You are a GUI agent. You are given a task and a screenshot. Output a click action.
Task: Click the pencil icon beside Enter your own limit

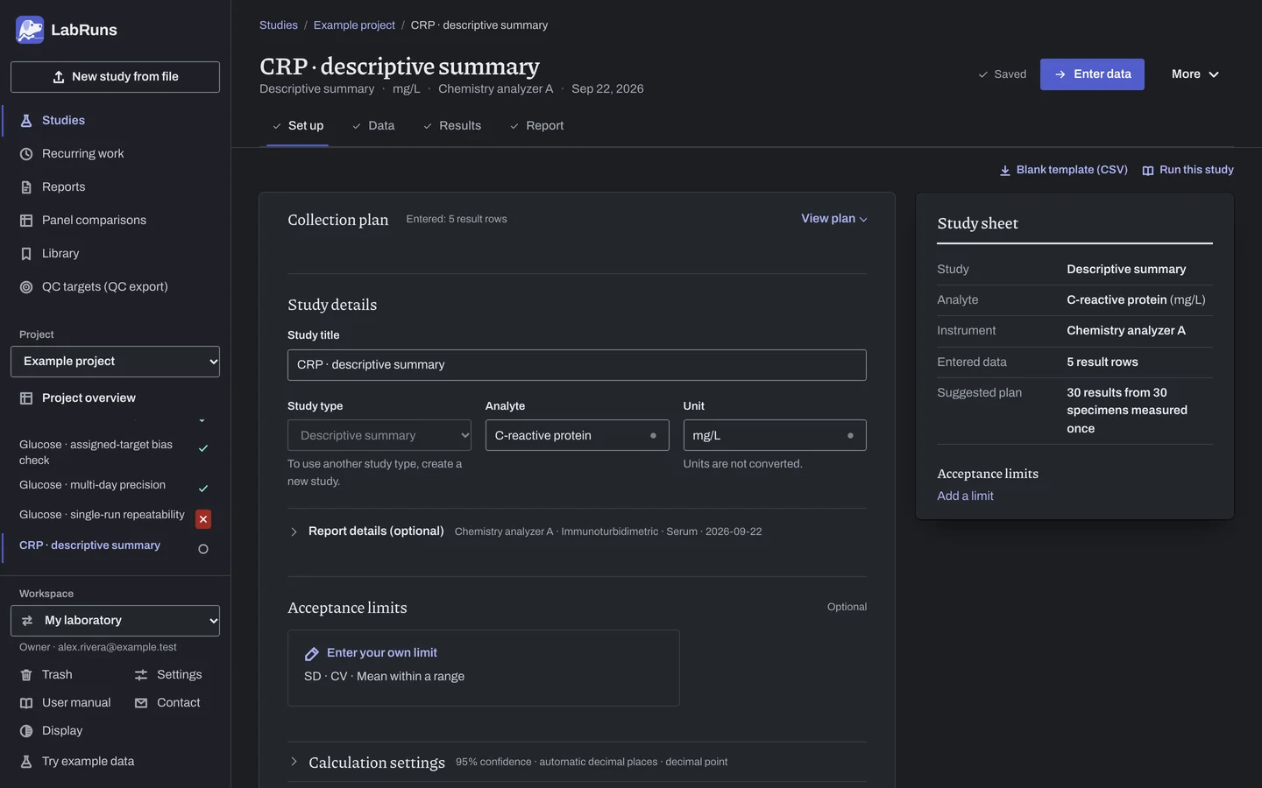click(x=311, y=654)
